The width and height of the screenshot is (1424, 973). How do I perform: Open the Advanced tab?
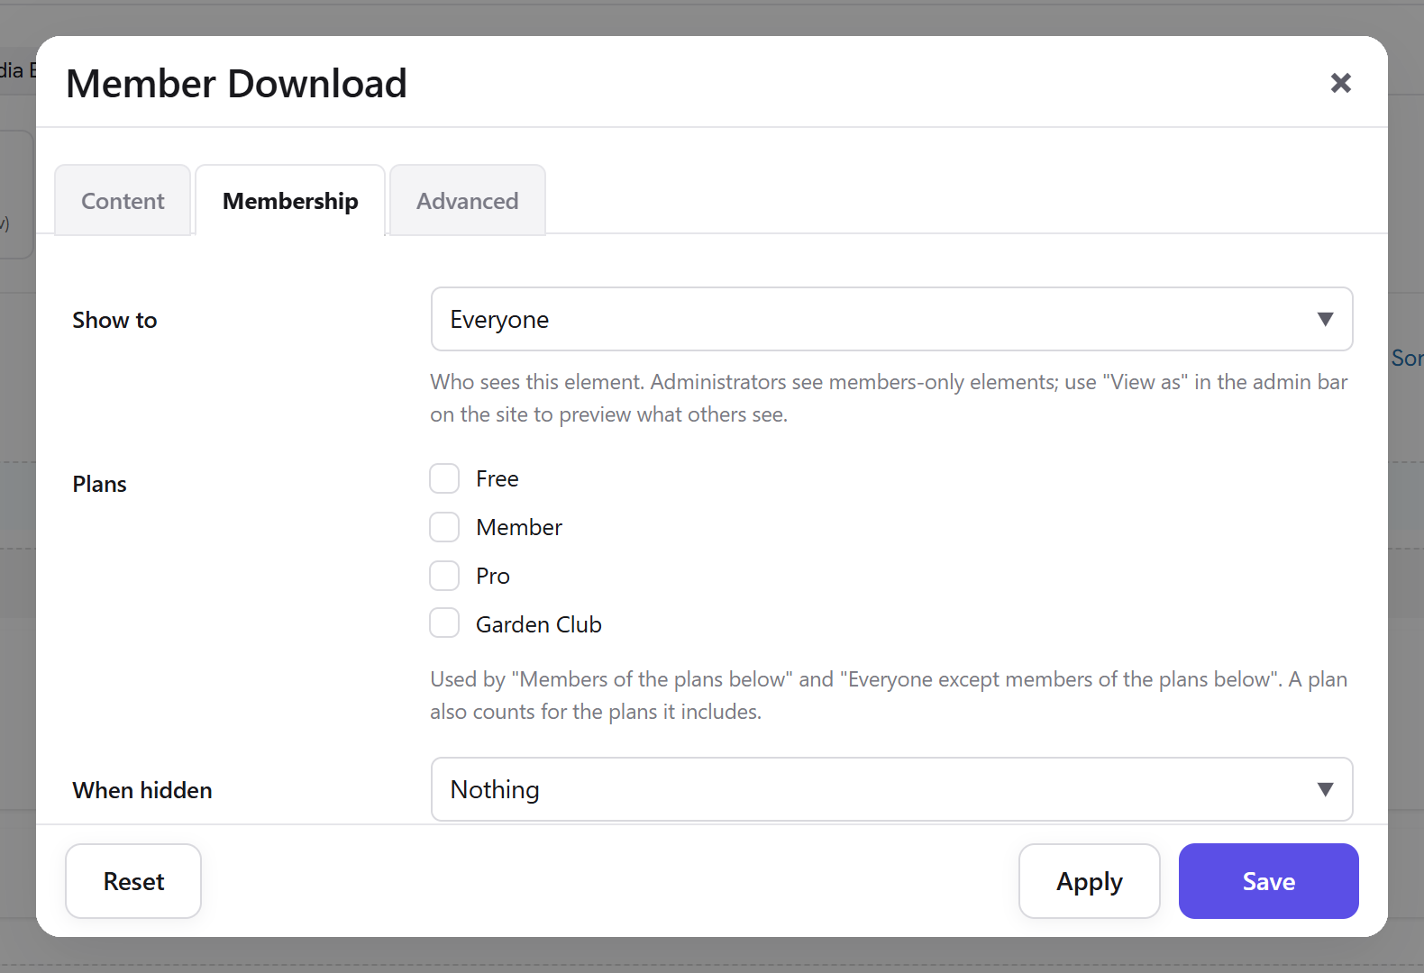[468, 200]
